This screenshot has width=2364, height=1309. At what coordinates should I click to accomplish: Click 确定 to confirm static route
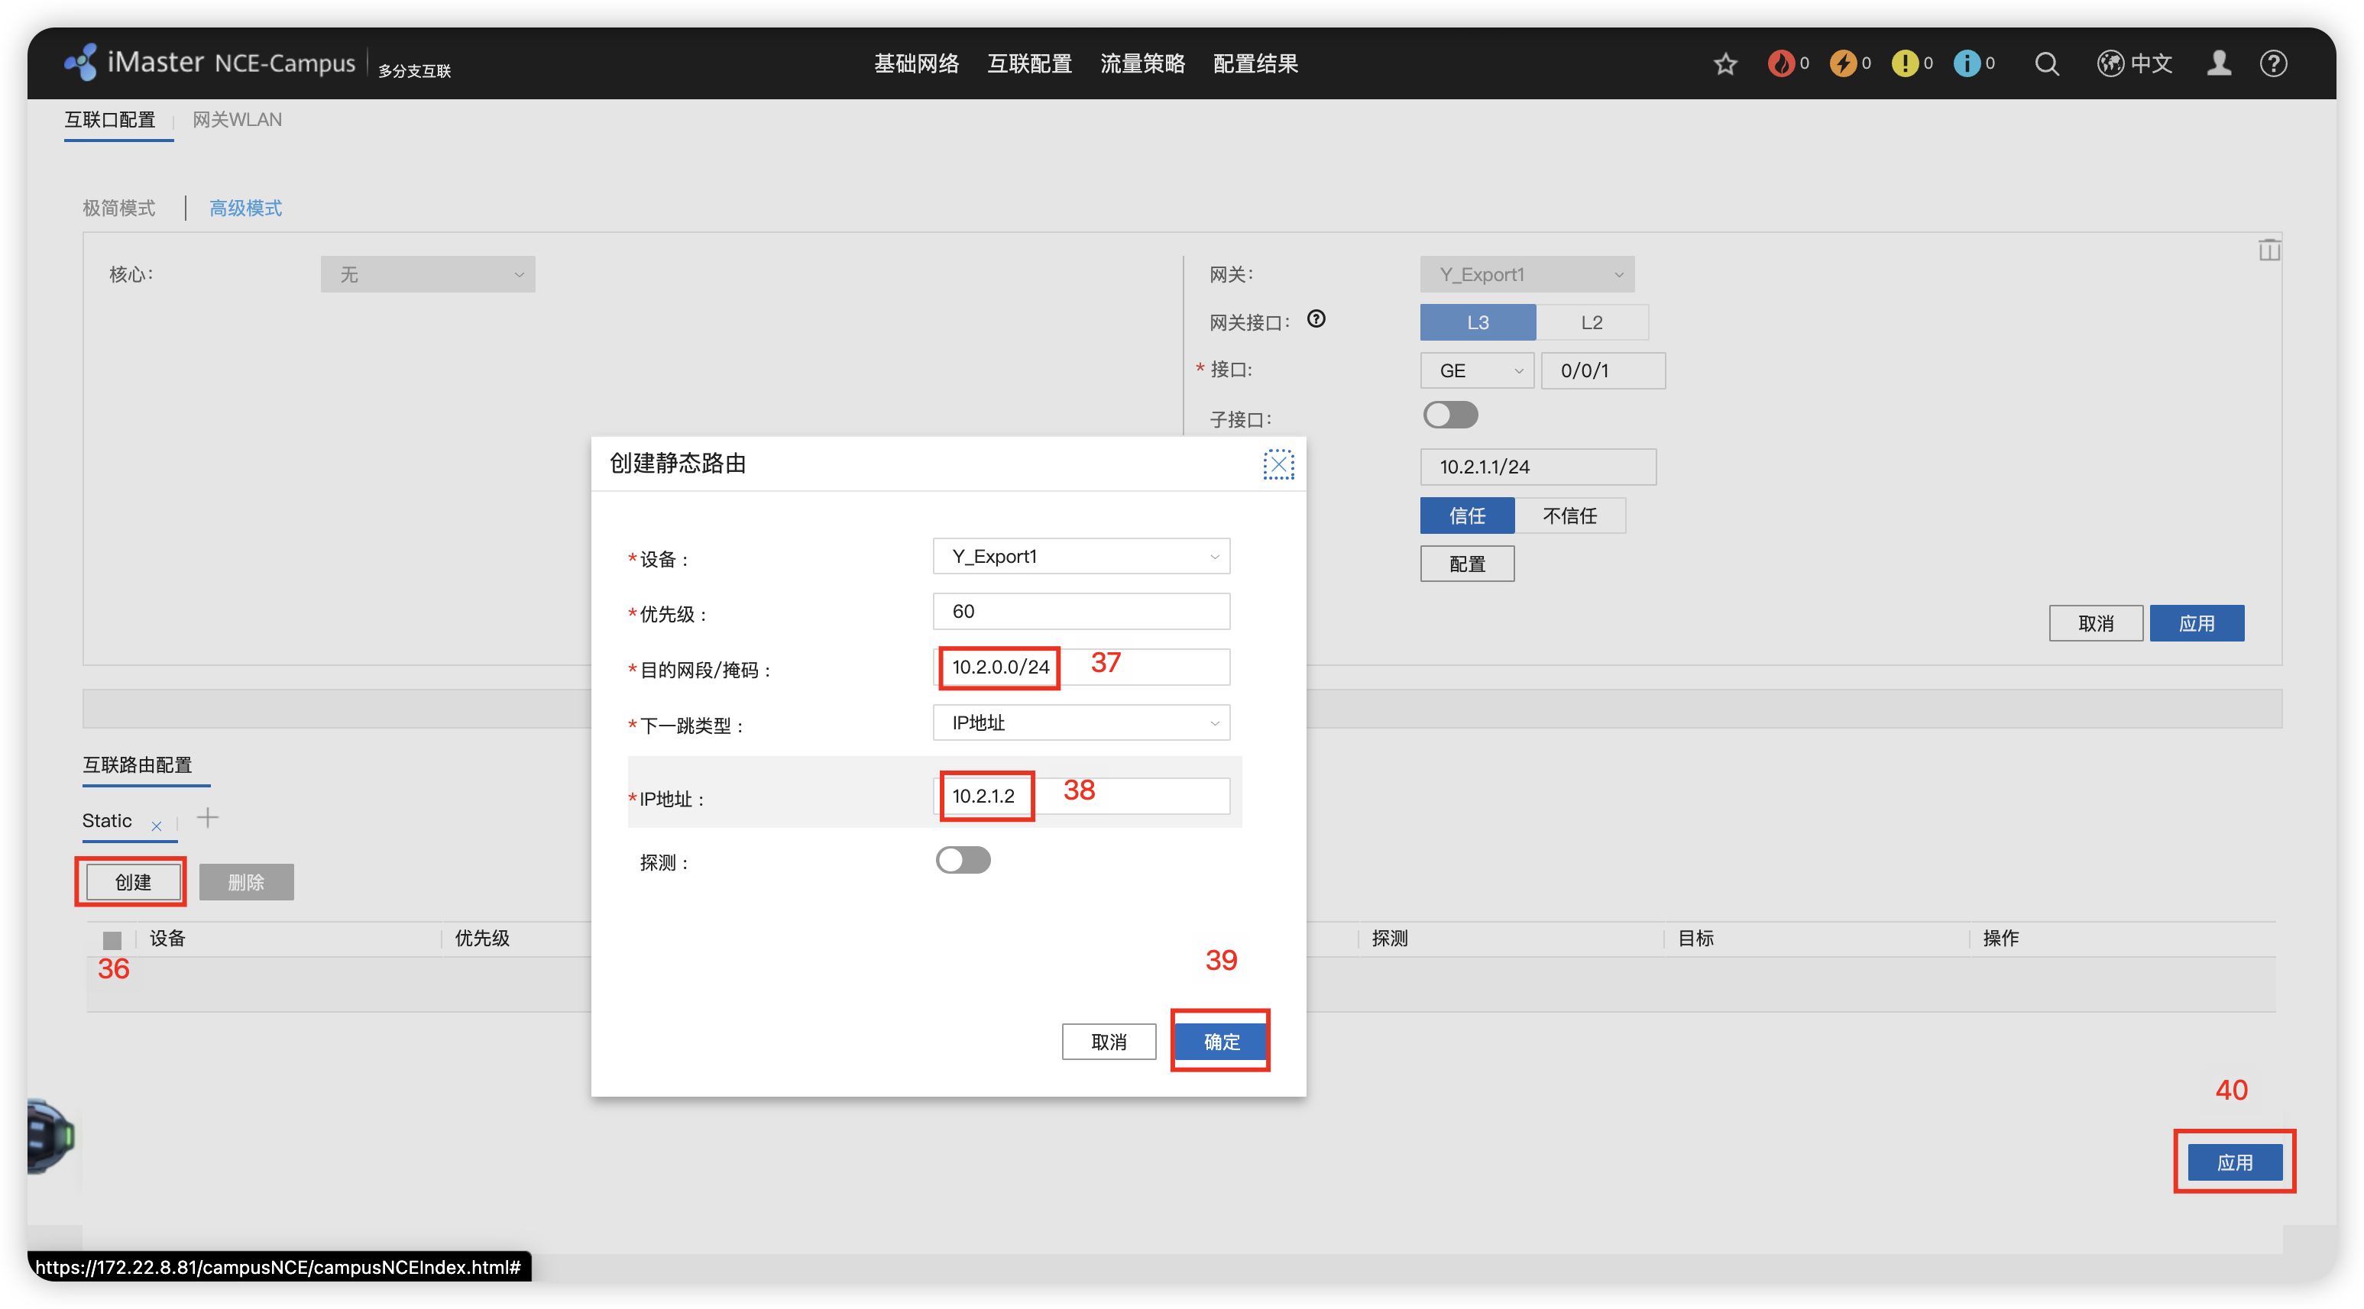pos(1220,1041)
